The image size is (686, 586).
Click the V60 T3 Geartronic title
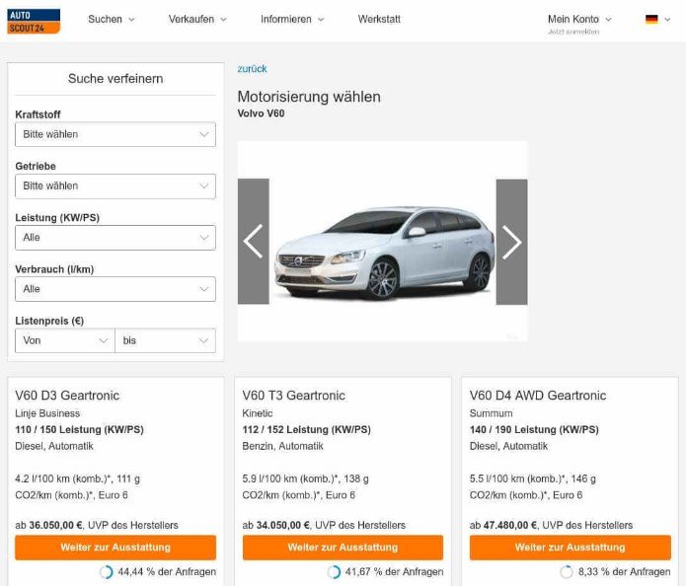point(293,396)
